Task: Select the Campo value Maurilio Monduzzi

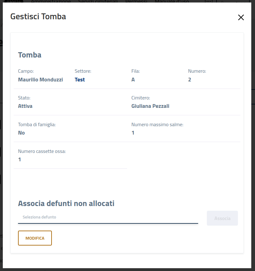Action: pyautogui.click(x=40, y=79)
